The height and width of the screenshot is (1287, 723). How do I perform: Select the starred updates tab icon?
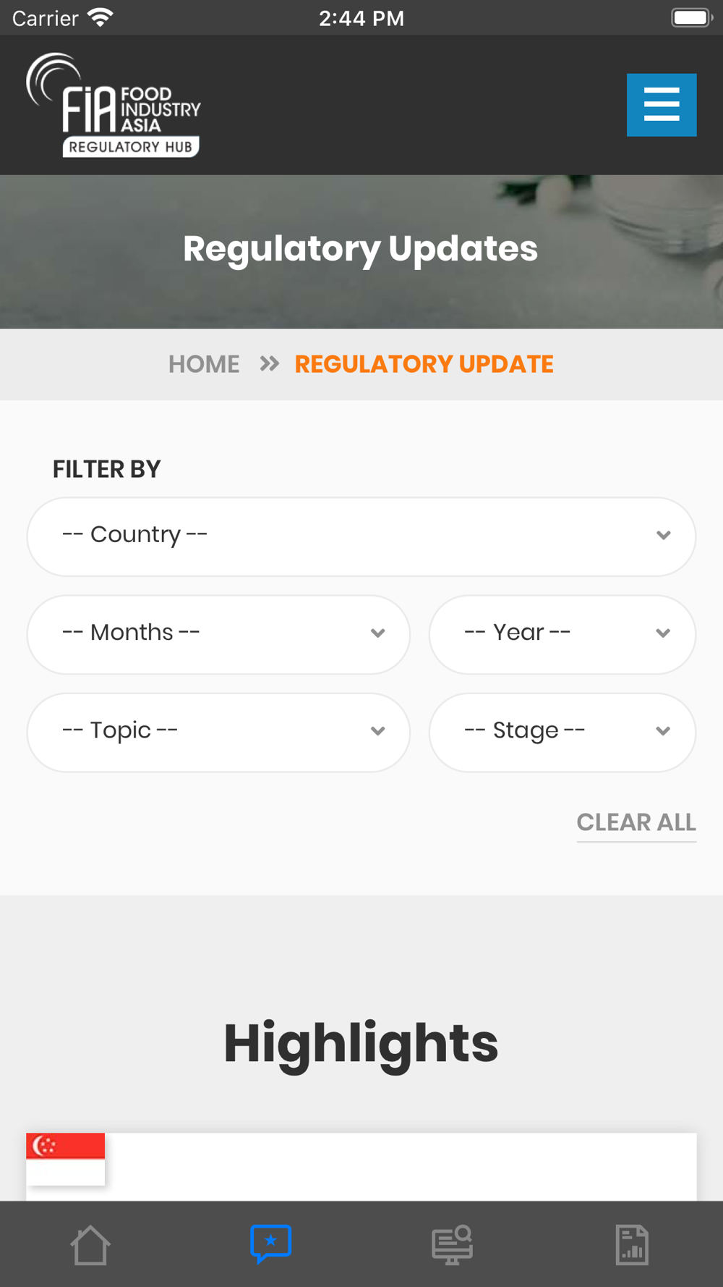click(x=271, y=1244)
